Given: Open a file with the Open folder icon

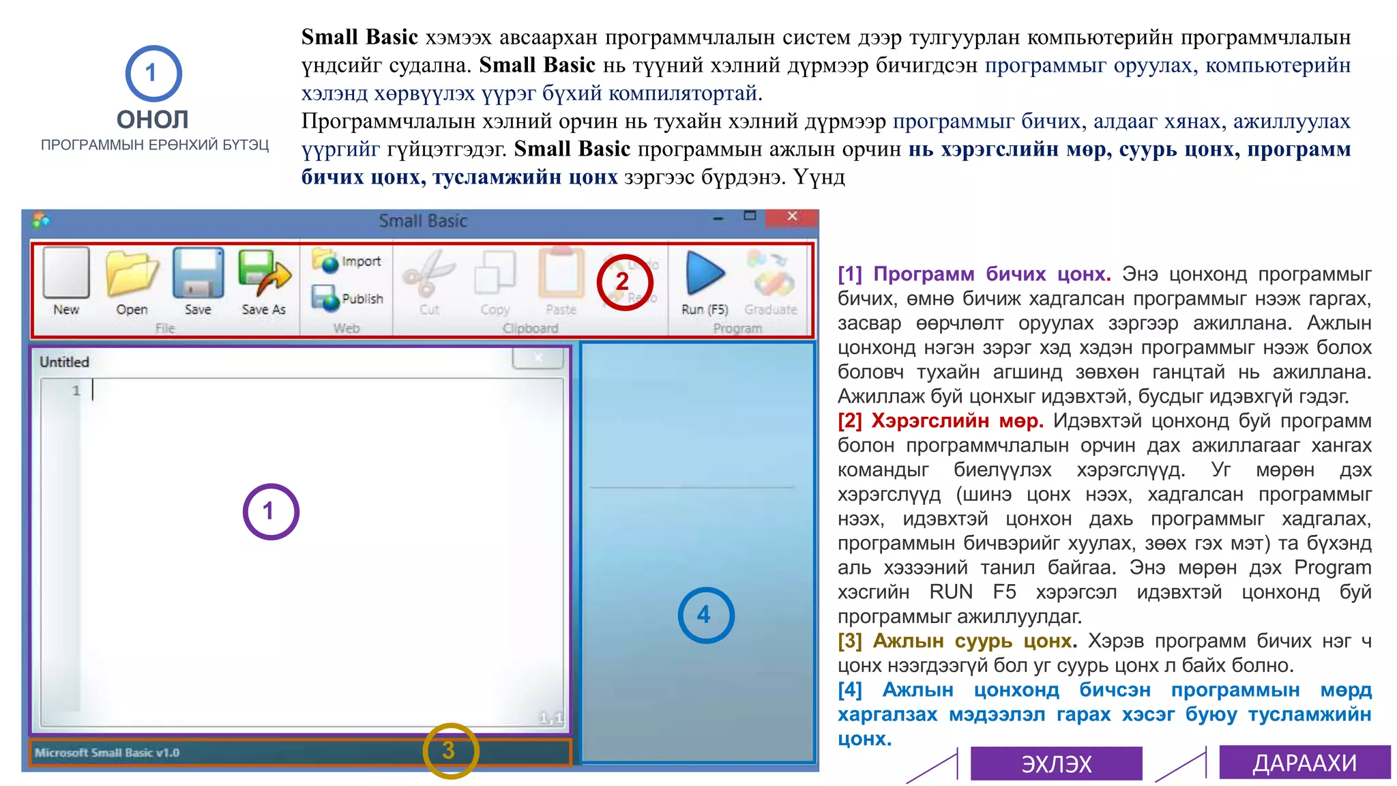Looking at the screenshot, I should [x=132, y=274].
